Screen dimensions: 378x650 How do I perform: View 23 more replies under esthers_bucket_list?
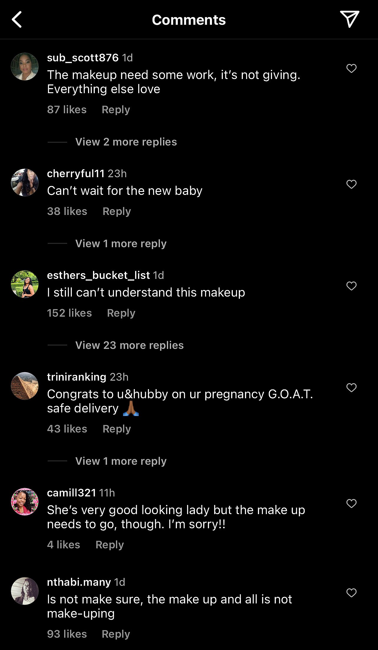(x=129, y=345)
